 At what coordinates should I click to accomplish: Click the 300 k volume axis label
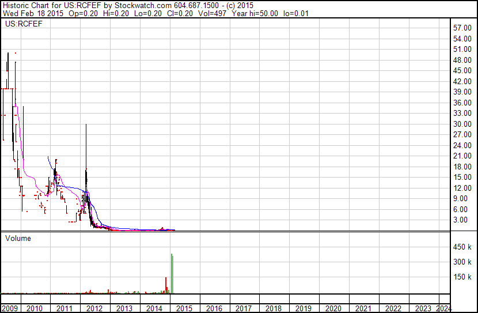(x=462, y=262)
